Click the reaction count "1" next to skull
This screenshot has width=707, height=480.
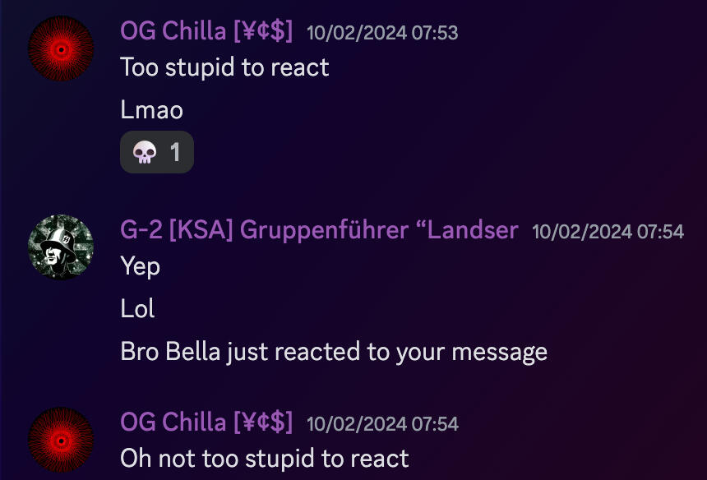pos(175,152)
